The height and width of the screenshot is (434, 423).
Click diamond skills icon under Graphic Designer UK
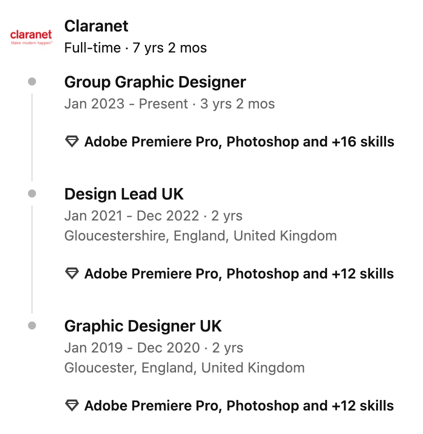tap(72, 406)
